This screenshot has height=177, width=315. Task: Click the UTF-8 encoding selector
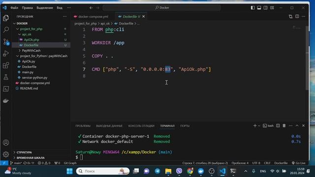(256, 163)
